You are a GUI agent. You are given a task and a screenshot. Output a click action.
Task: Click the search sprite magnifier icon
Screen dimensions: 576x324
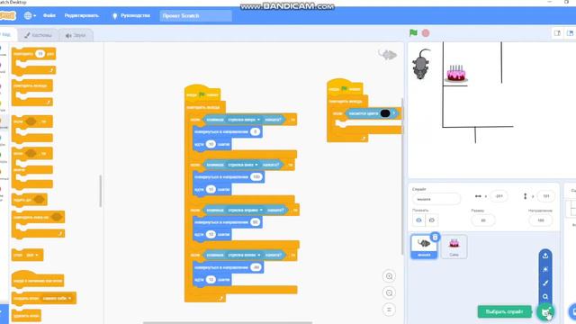click(x=545, y=296)
